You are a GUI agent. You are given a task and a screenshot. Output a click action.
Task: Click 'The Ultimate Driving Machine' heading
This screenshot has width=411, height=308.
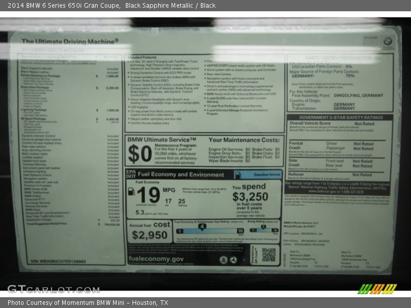(x=70, y=42)
